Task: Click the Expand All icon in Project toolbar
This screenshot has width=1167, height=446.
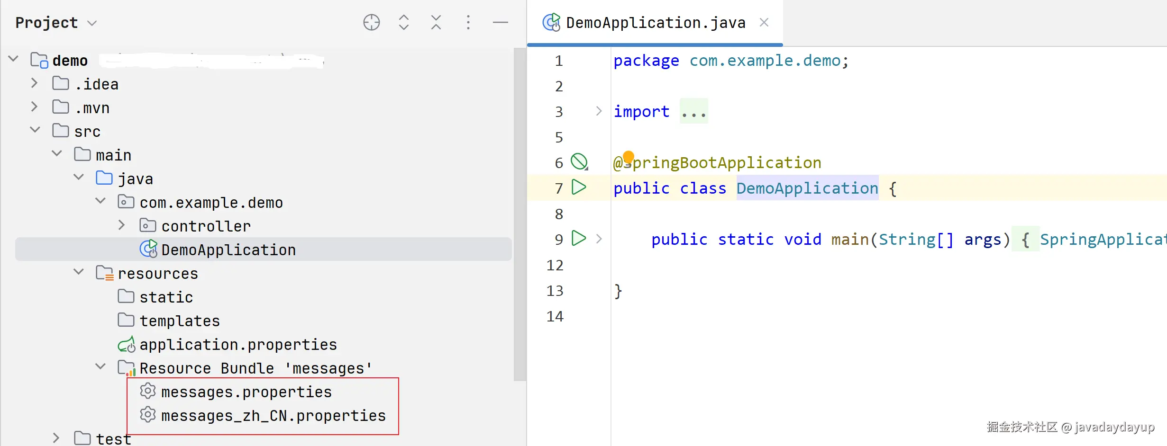Action: (404, 22)
